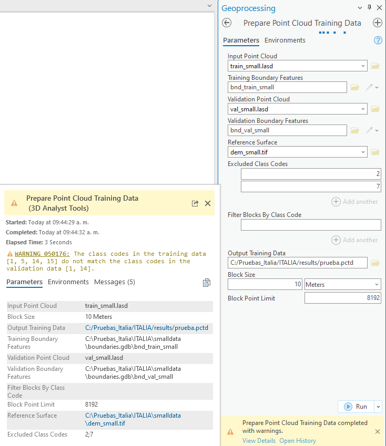Open Messages (5) tab in results popup

pyautogui.click(x=115, y=282)
